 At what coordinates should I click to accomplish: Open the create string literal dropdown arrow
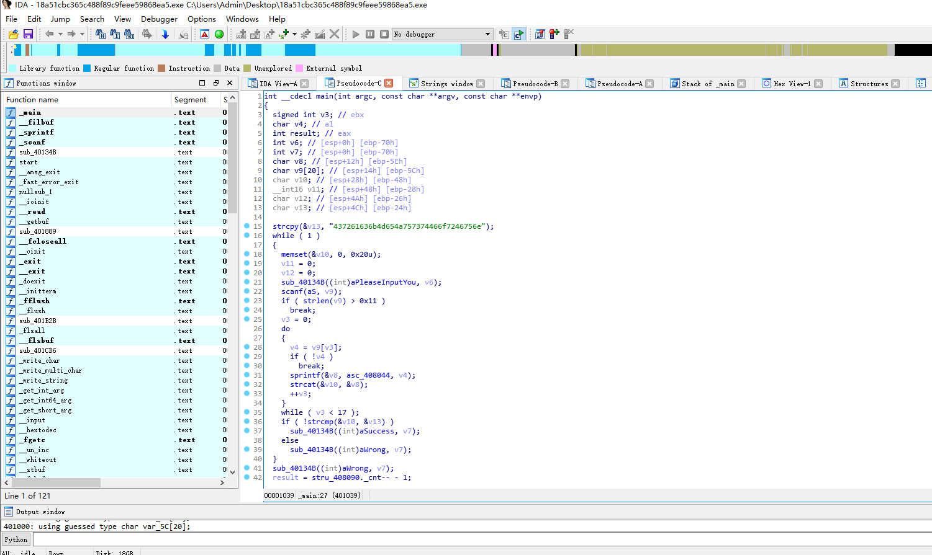point(294,34)
